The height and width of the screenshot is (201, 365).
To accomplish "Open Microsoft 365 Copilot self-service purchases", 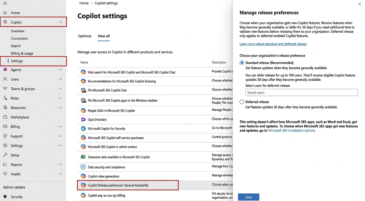I will tap(116, 138).
